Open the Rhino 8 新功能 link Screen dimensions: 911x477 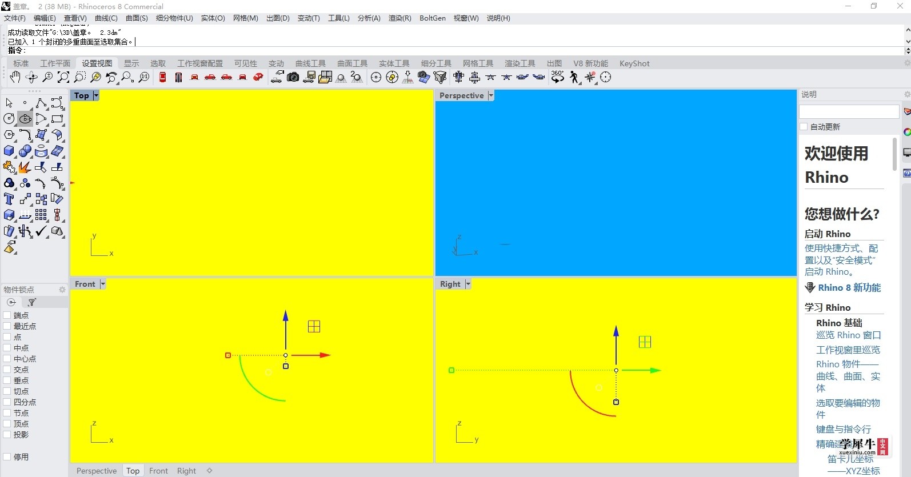point(849,288)
